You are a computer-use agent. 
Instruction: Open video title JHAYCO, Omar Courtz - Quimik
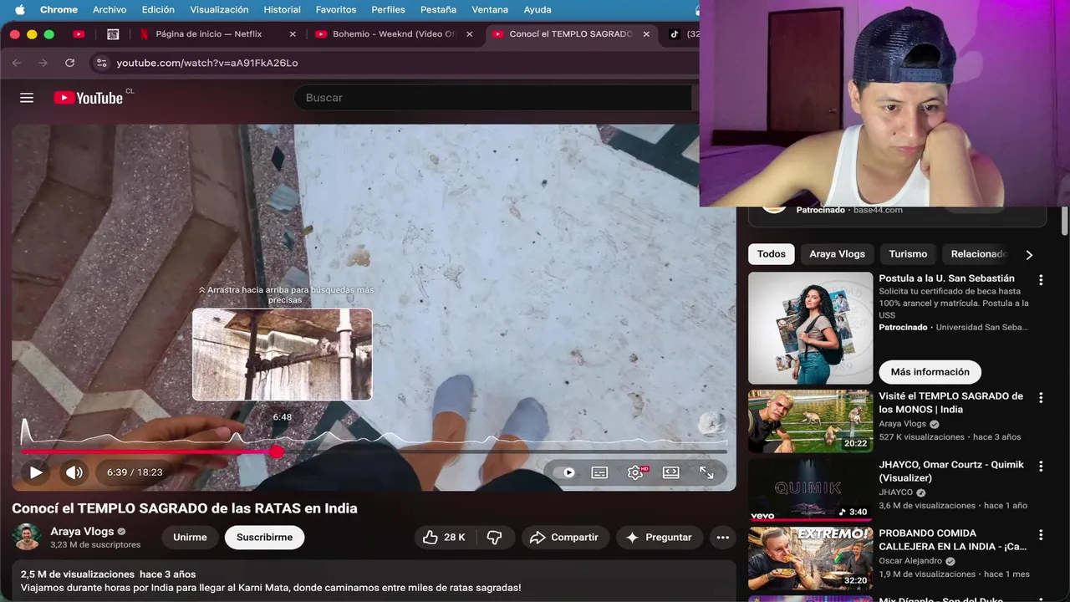pyautogui.click(x=950, y=472)
